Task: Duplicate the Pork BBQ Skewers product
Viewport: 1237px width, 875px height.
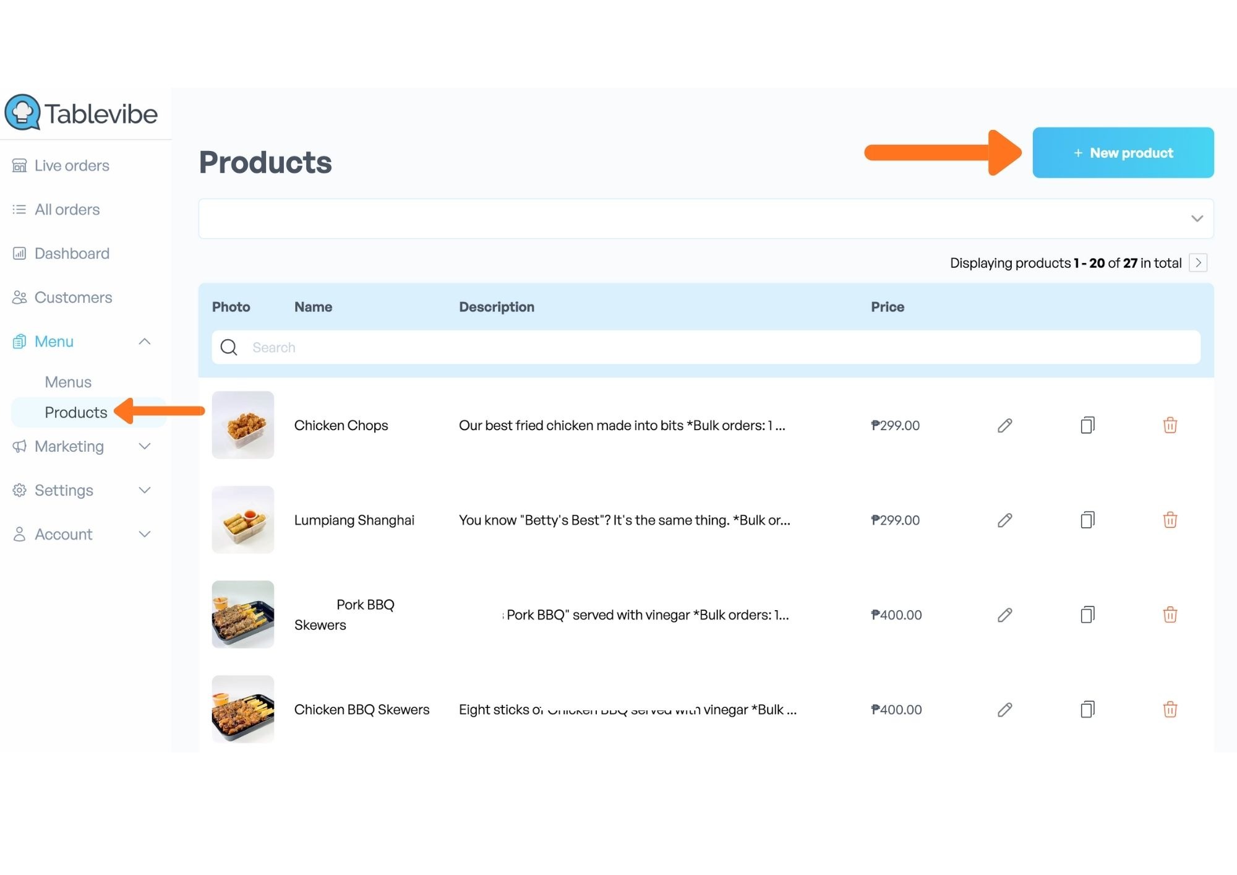Action: click(x=1087, y=614)
